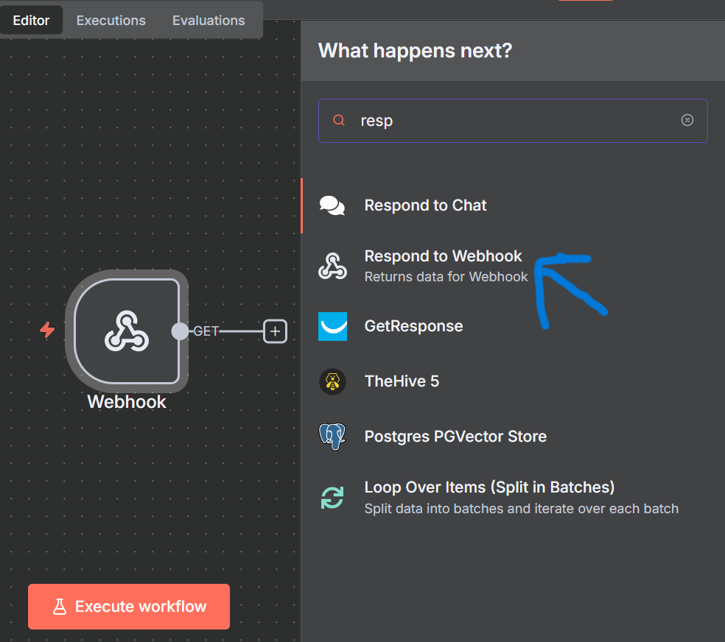
Task: Click the GET label on the connection
Action: [206, 331]
